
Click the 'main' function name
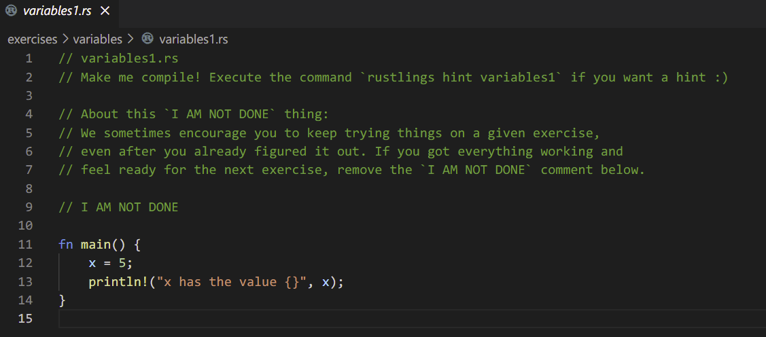tap(96, 244)
